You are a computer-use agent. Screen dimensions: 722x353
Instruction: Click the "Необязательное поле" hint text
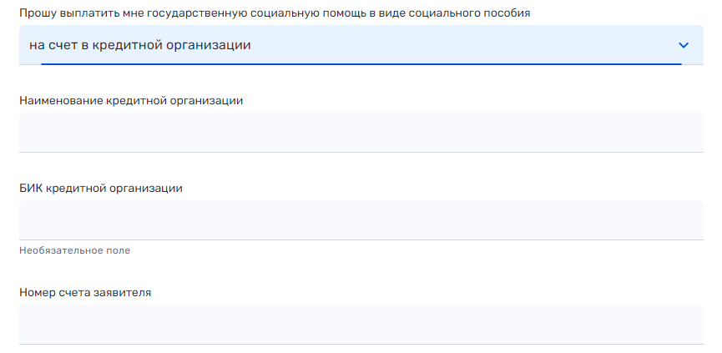[75, 250]
